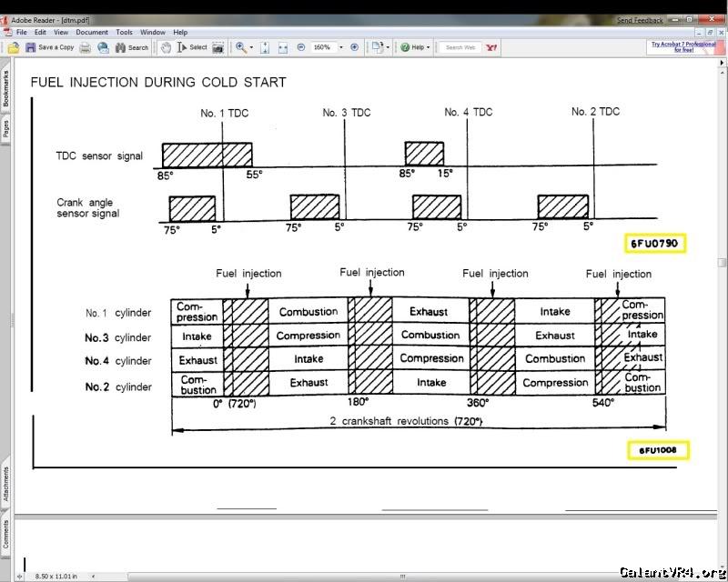Select the Hand tool

[166, 47]
